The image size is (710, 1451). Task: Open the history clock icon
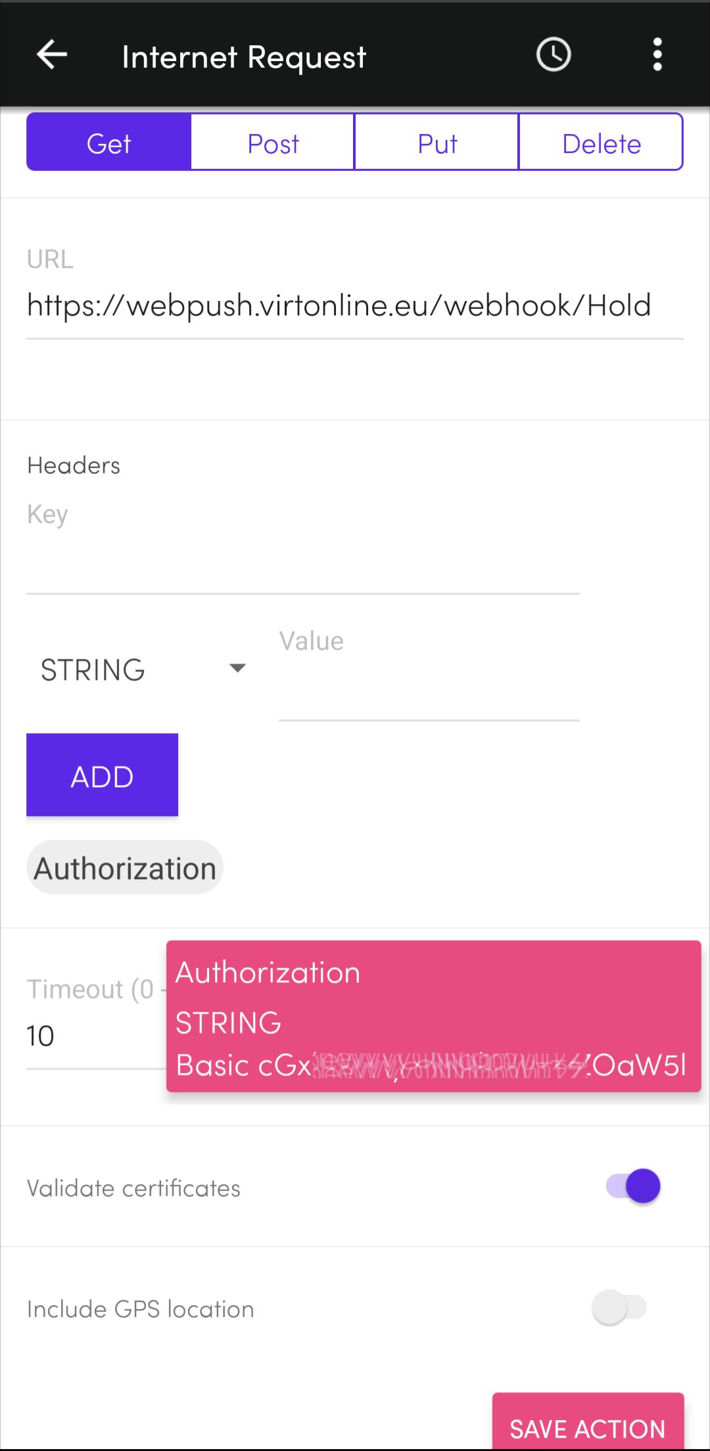point(554,55)
